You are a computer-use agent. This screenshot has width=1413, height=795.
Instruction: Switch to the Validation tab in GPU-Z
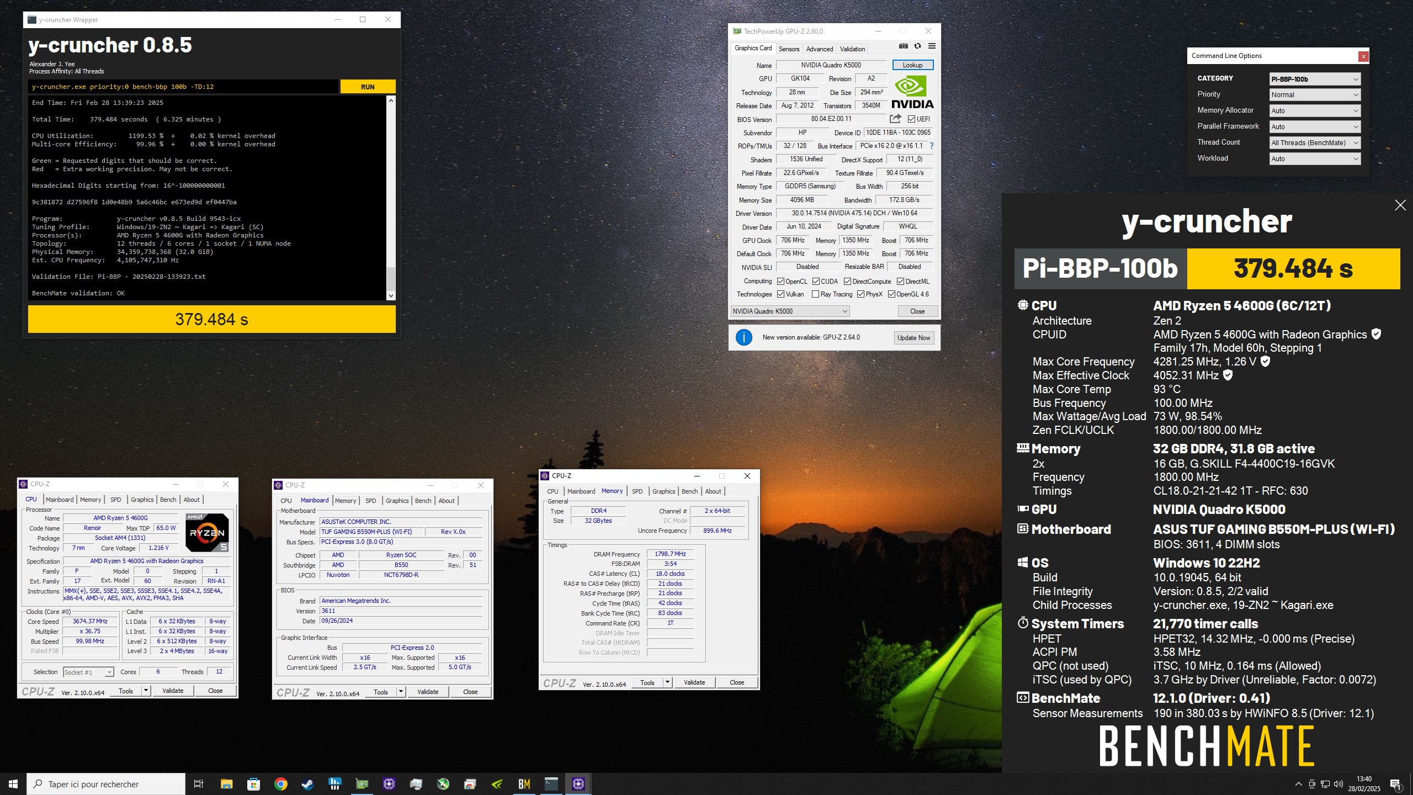852,49
